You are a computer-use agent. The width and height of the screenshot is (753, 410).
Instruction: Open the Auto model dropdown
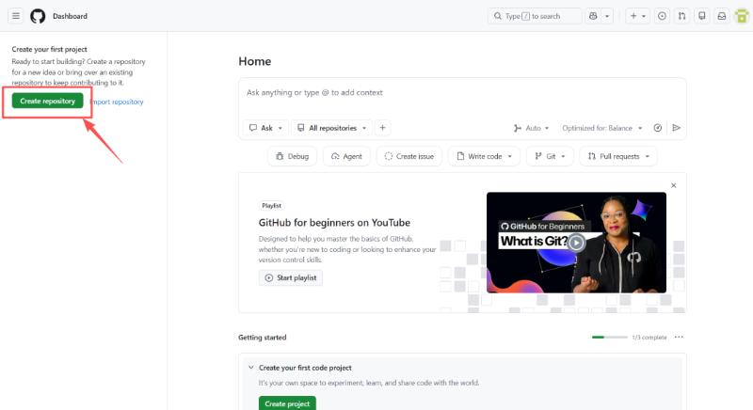point(531,128)
